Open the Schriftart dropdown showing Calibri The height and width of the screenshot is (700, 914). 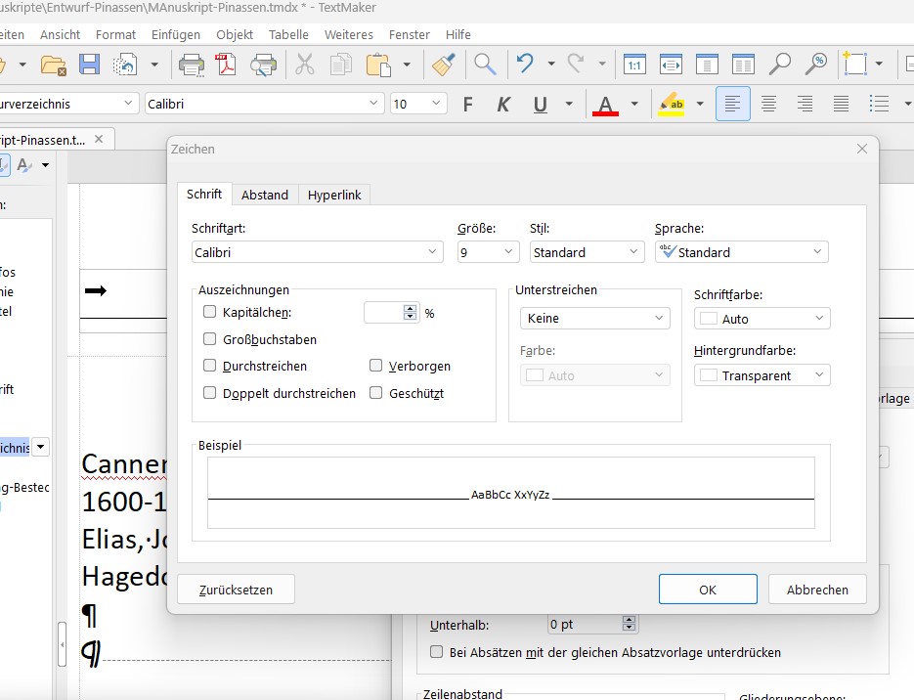[318, 252]
